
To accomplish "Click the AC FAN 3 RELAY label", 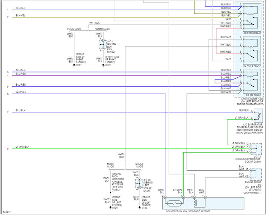I will pos(252,66).
